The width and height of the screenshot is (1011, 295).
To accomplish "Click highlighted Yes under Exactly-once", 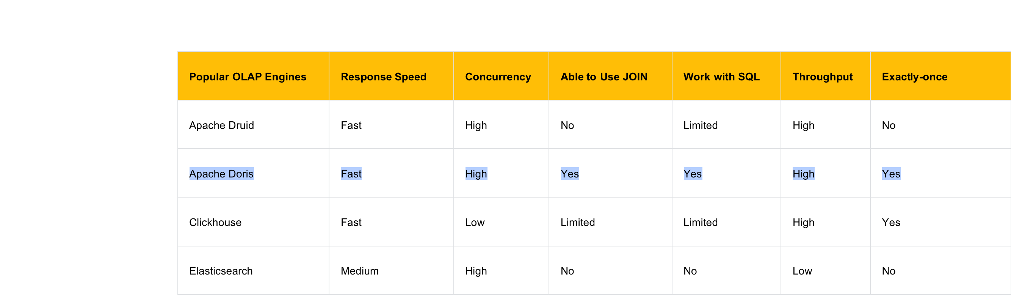I will (x=890, y=174).
